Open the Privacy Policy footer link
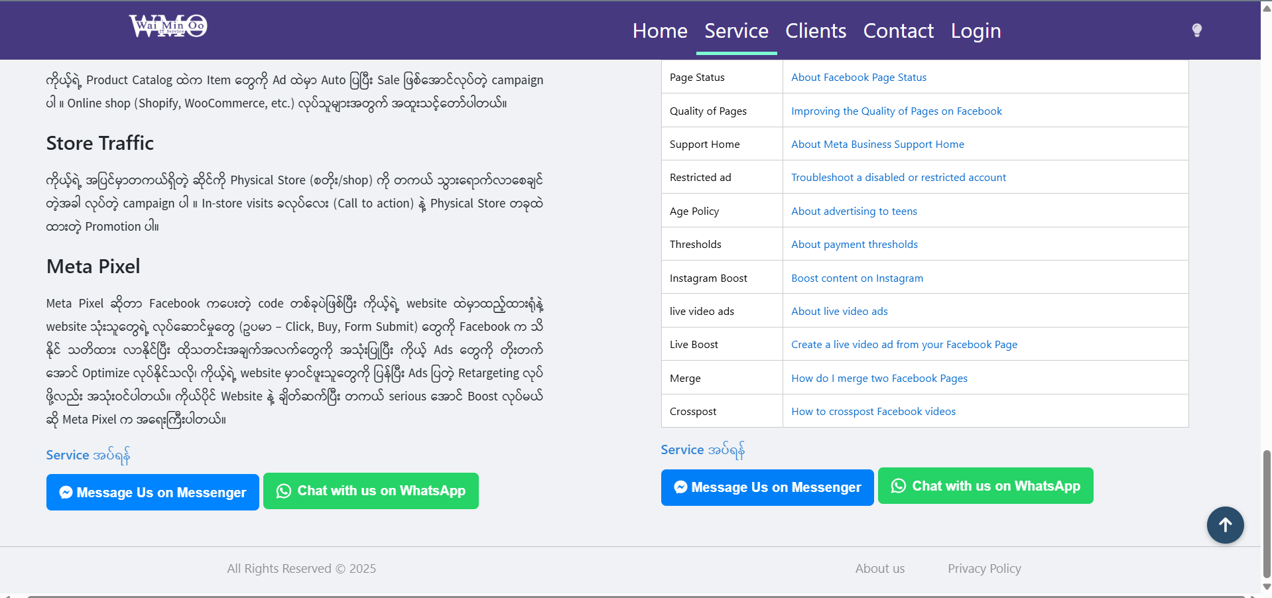 [x=984, y=569]
